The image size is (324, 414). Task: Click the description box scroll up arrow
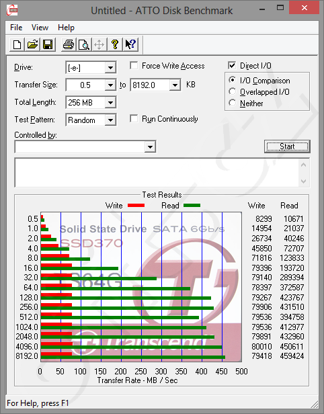(x=304, y=165)
